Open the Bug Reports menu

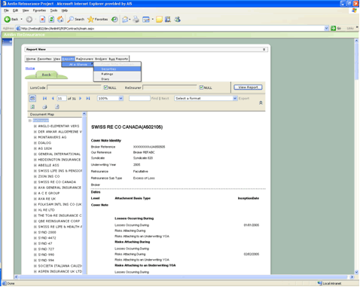pos(118,59)
